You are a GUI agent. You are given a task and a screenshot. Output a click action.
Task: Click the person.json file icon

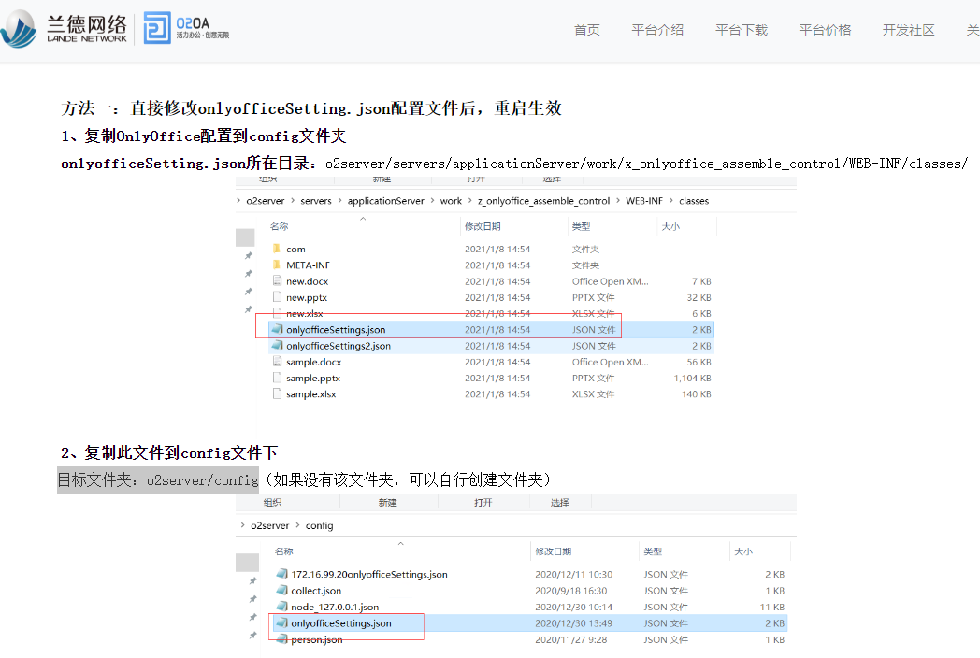point(281,639)
